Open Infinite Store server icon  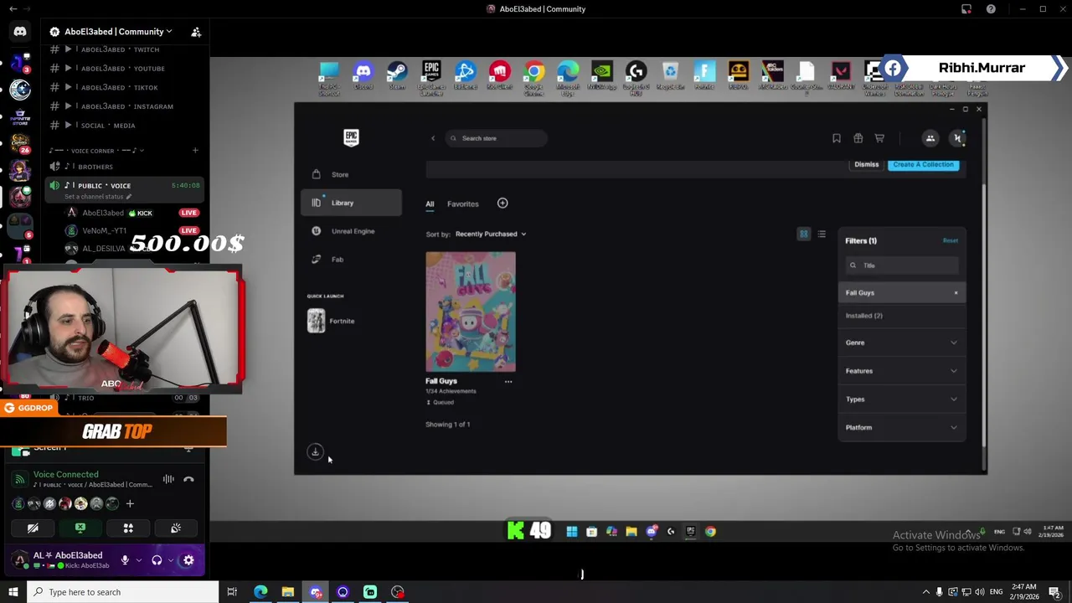pyautogui.click(x=20, y=117)
